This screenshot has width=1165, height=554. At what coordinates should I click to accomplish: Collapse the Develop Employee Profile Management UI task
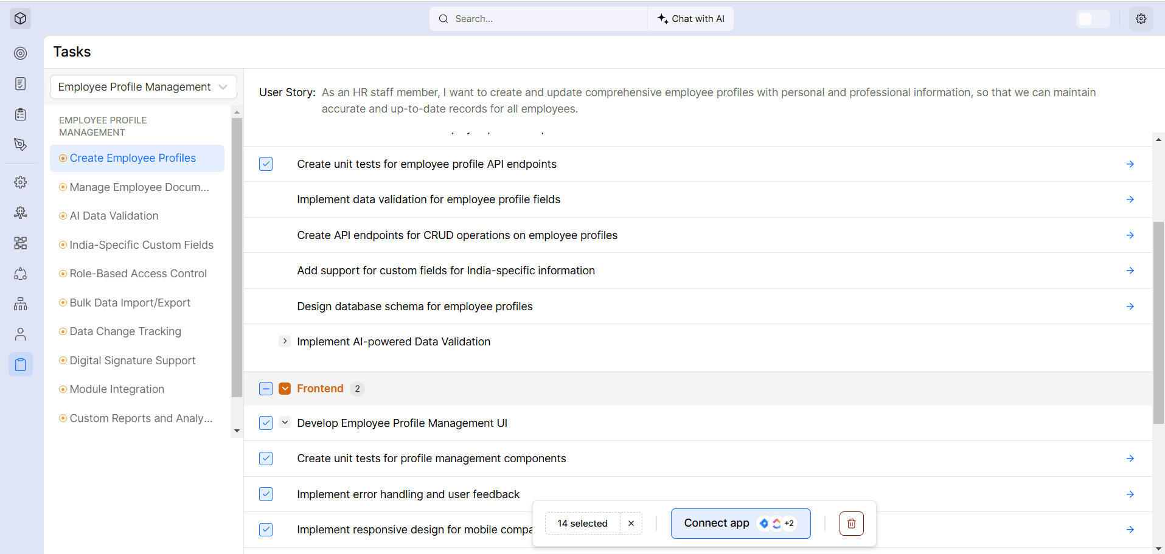[x=284, y=422]
